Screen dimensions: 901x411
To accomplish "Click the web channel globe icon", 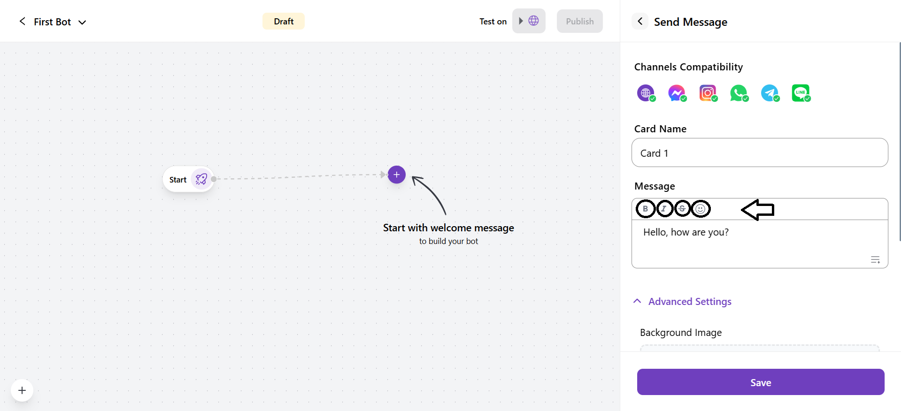I will (x=646, y=93).
